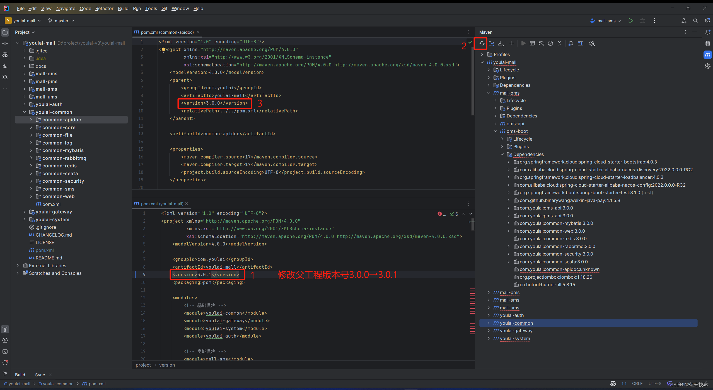The image size is (713, 390).
Task: Click version breadcrumb in editor footer
Action: pyautogui.click(x=167, y=365)
